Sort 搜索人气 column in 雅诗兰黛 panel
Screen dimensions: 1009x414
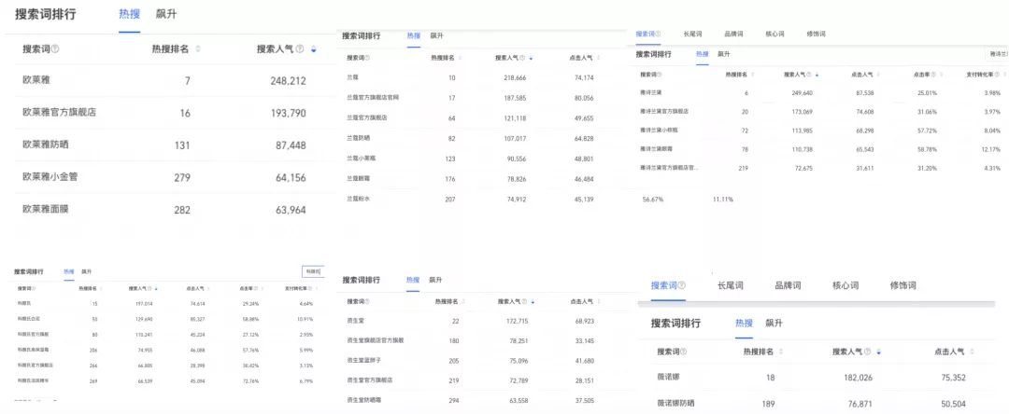pyautogui.click(x=819, y=75)
